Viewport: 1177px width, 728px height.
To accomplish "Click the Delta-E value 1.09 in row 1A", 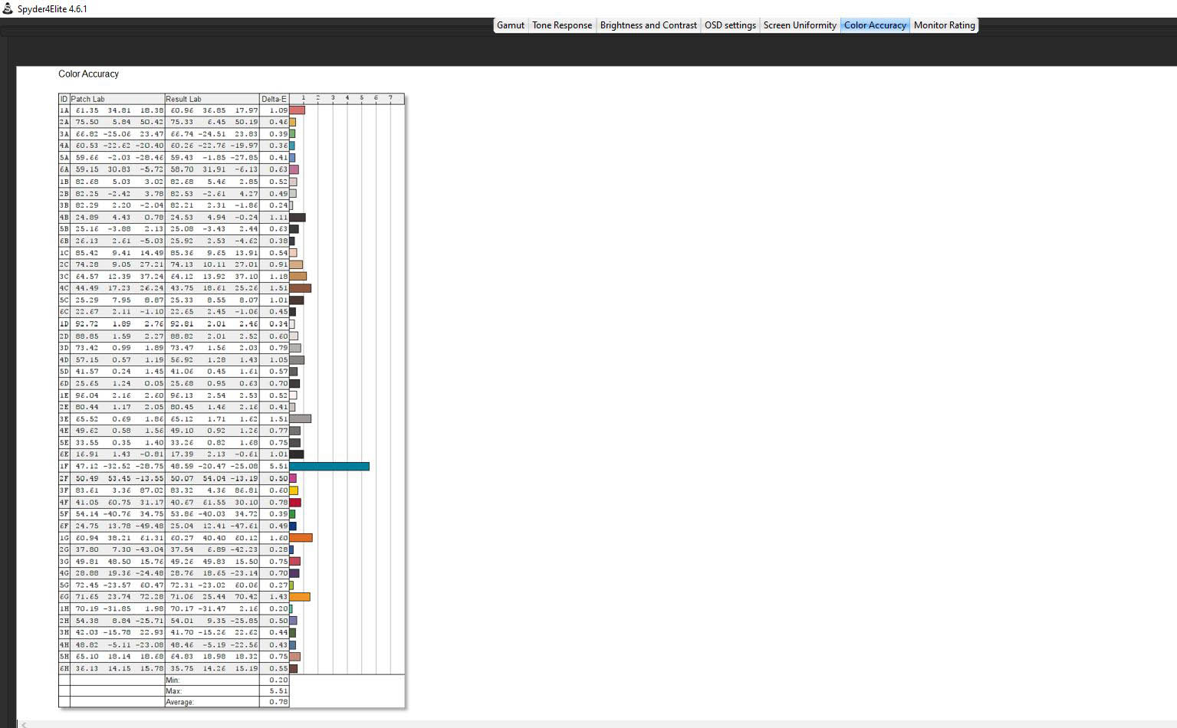I will coord(279,110).
